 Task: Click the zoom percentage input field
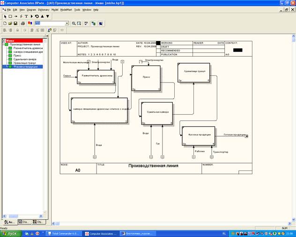[x=50, y=23]
